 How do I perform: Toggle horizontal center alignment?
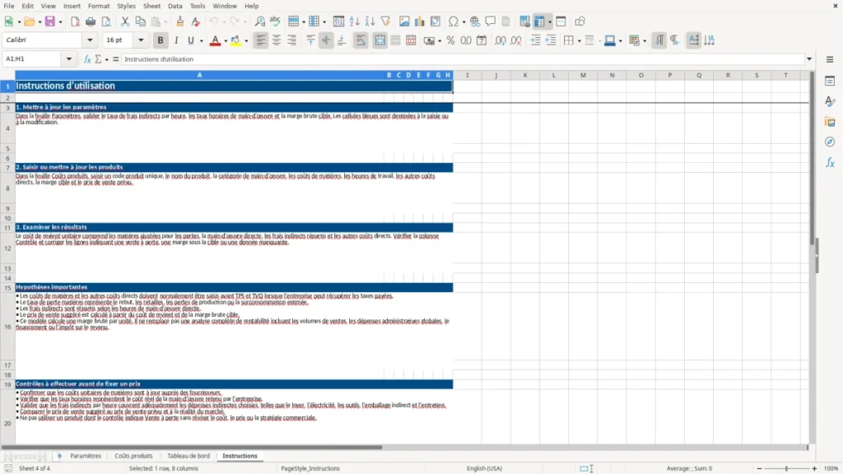(277, 40)
